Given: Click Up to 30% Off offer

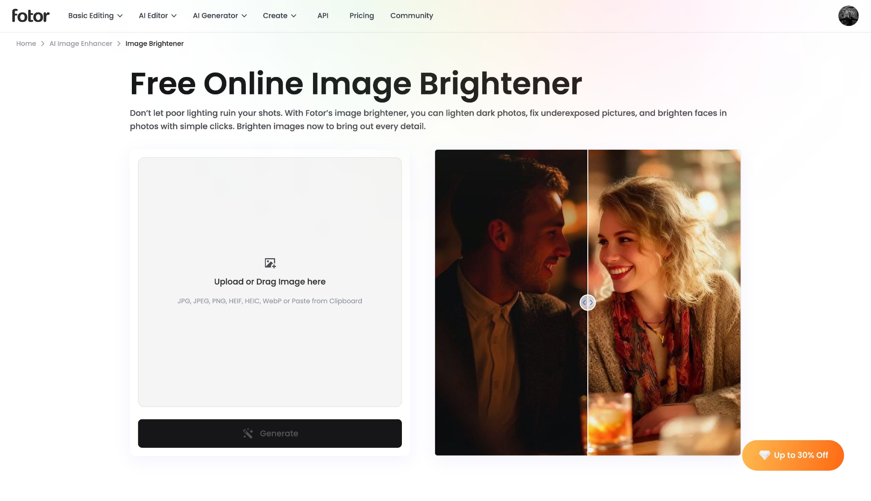Looking at the screenshot, I should coord(793,455).
